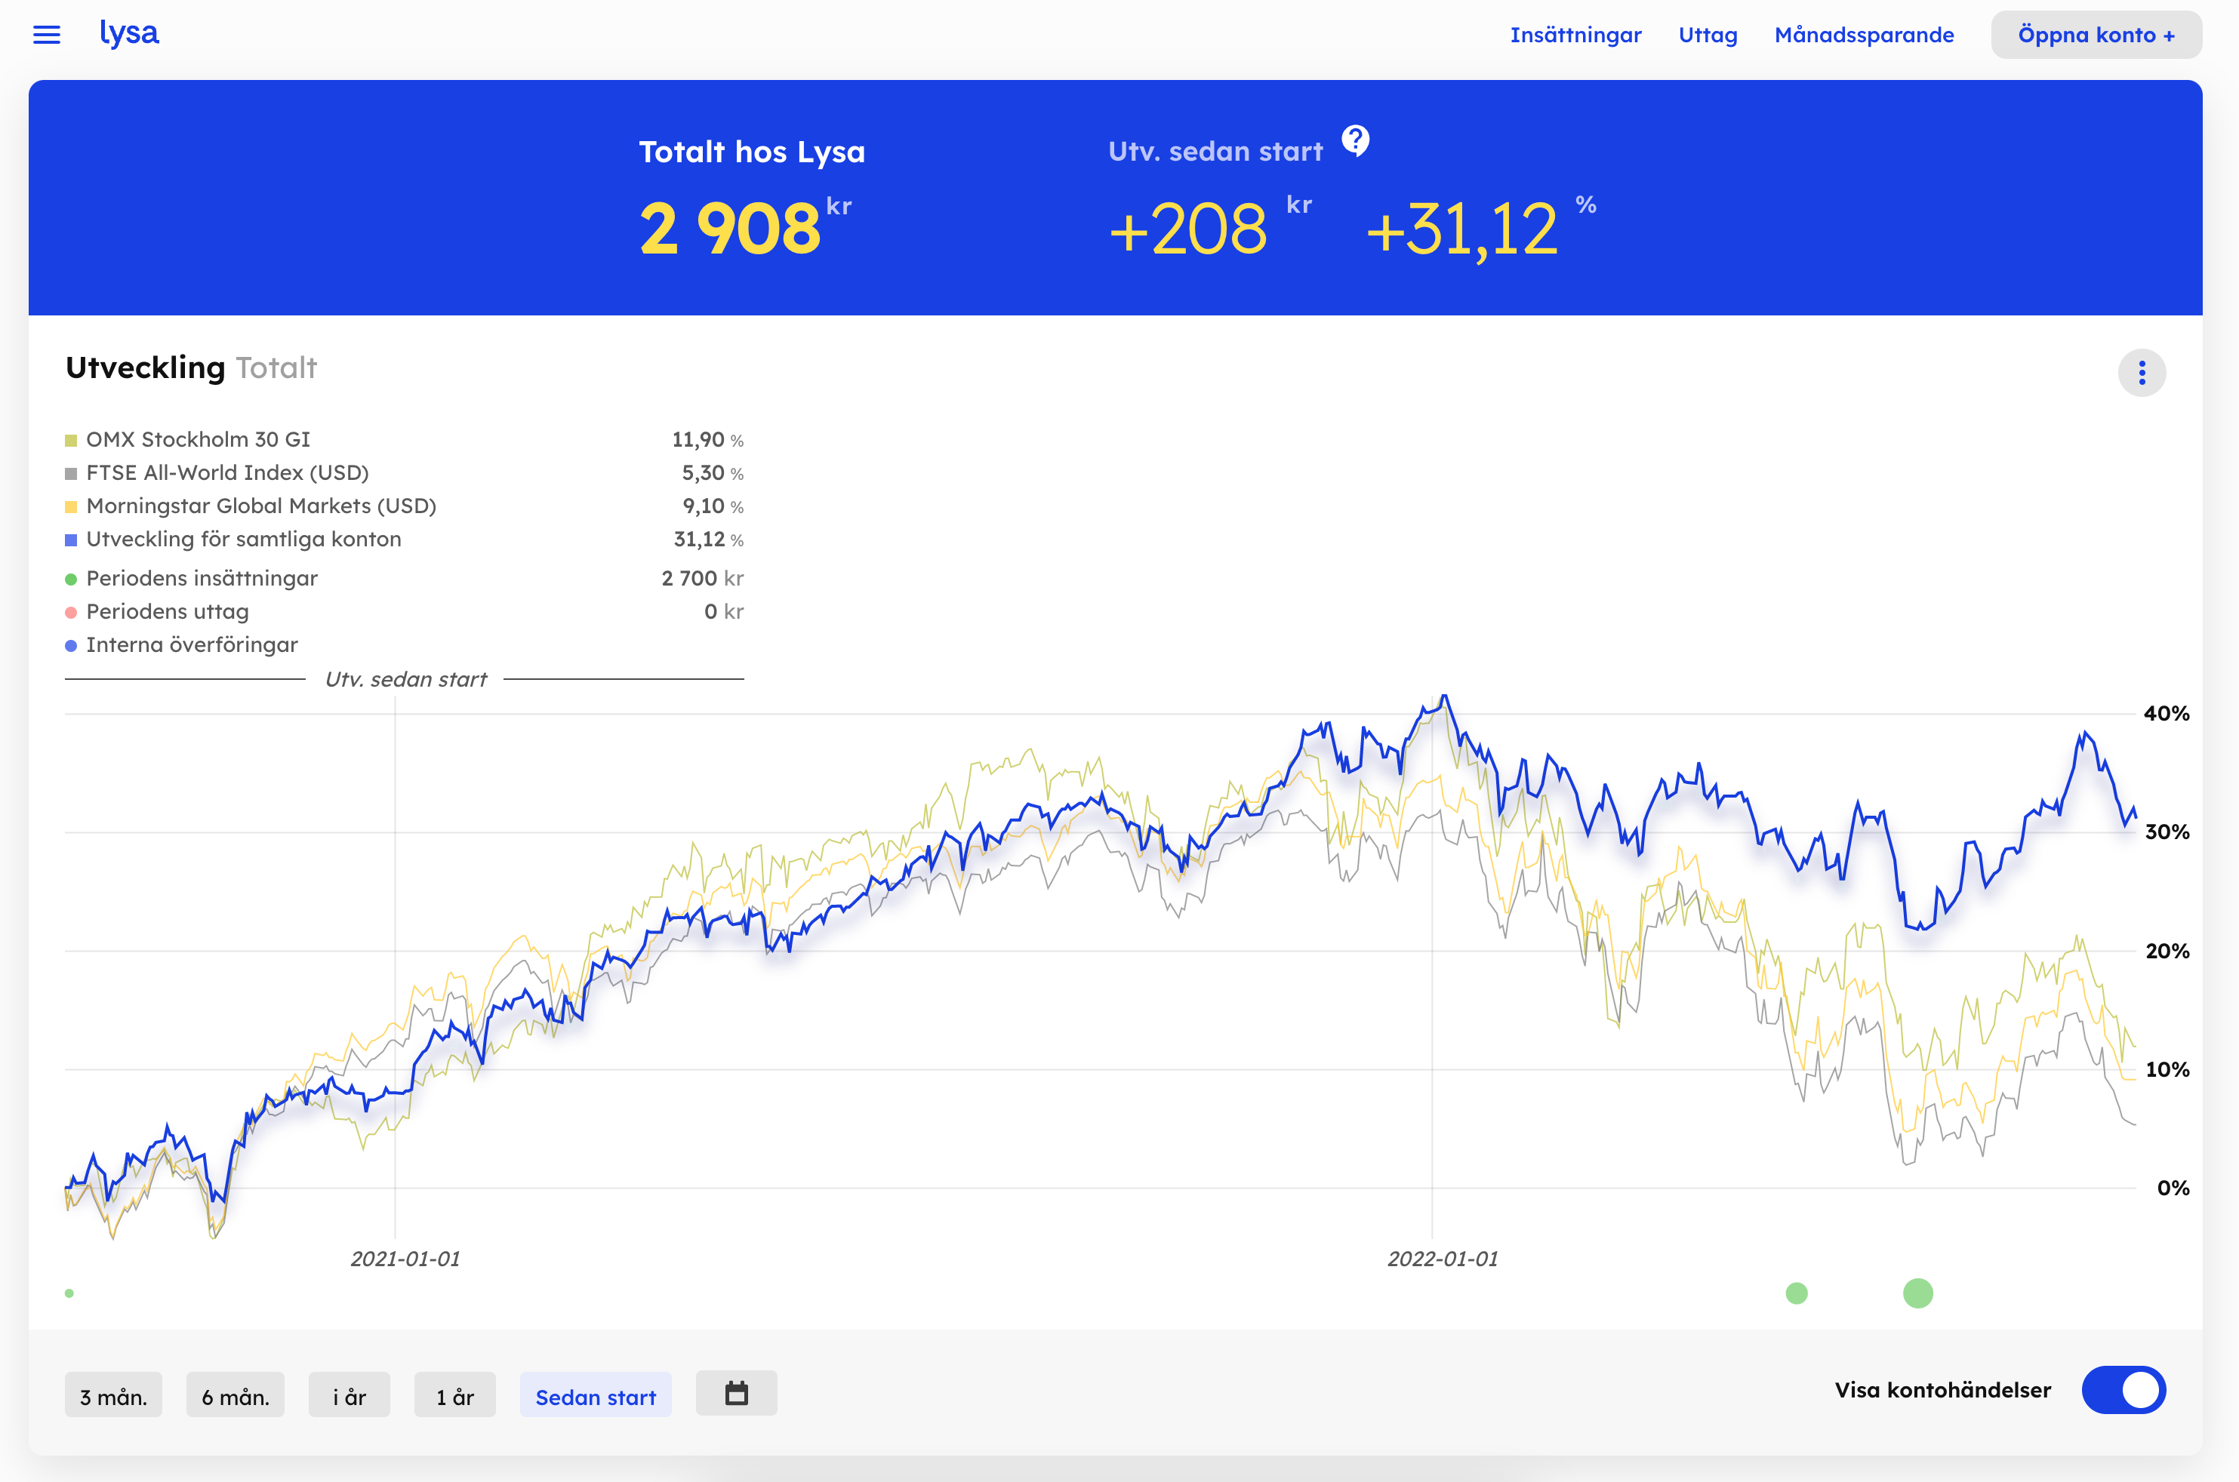Click the Öppna konto + button
Viewport: 2239px width, 1482px height.
(x=2096, y=35)
